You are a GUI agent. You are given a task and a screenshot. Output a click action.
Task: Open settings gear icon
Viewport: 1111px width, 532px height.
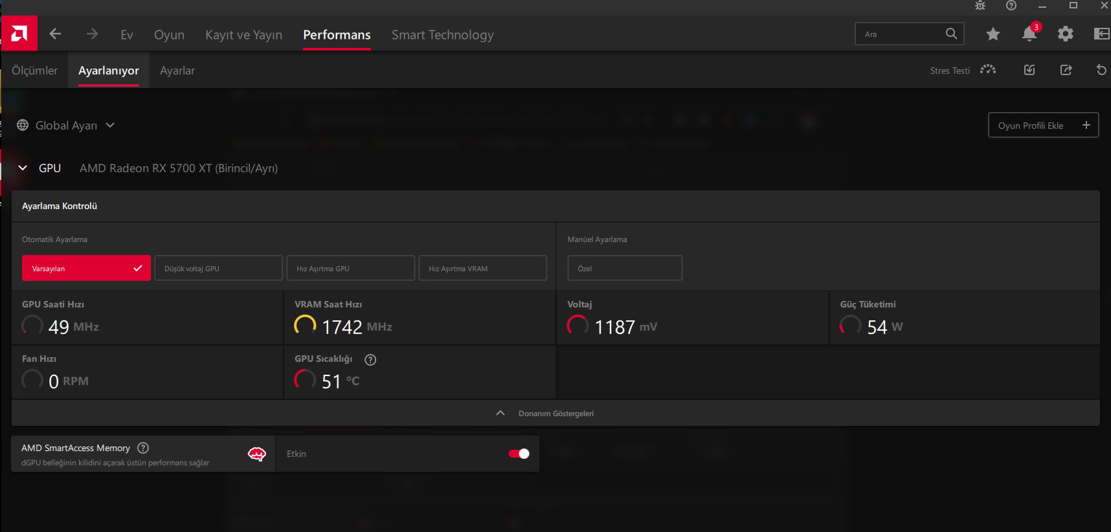1066,34
